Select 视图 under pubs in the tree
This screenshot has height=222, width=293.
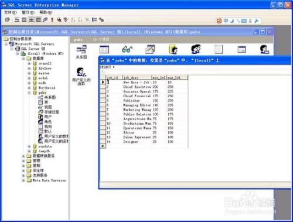pos(48,107)
